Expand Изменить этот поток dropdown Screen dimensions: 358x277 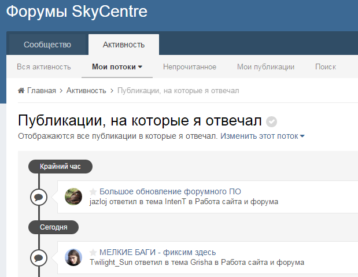[263, 136]
